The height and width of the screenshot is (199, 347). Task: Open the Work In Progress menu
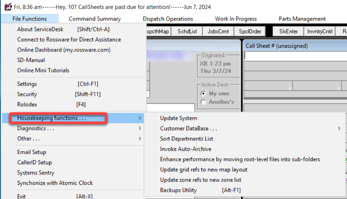click(x=236, y=19)
